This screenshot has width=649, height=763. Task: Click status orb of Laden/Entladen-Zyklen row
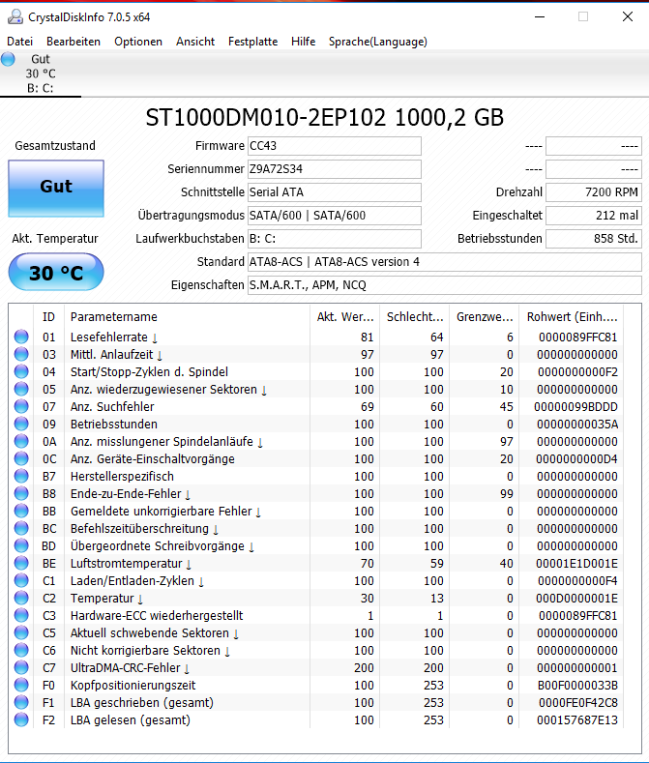(21, 580)
